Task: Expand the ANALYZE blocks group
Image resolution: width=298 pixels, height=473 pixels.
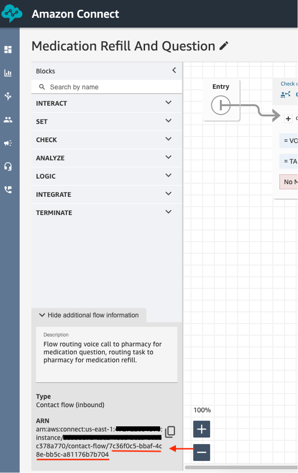Action: click(107, 158)
